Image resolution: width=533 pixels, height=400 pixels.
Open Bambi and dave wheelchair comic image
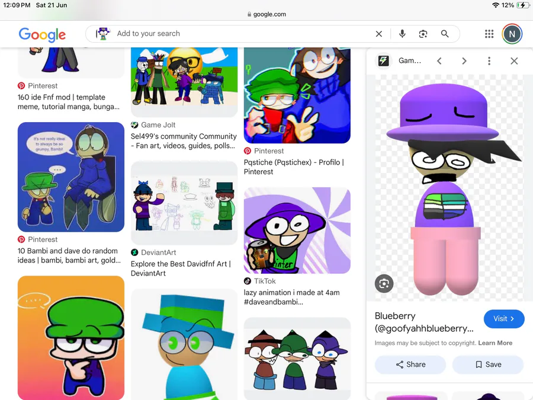(71, 177)
